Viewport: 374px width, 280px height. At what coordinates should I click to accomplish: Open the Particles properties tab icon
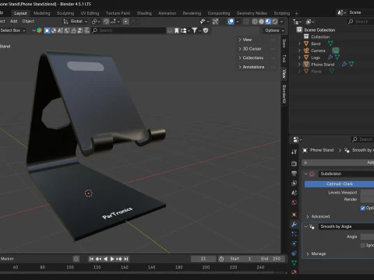294,234
